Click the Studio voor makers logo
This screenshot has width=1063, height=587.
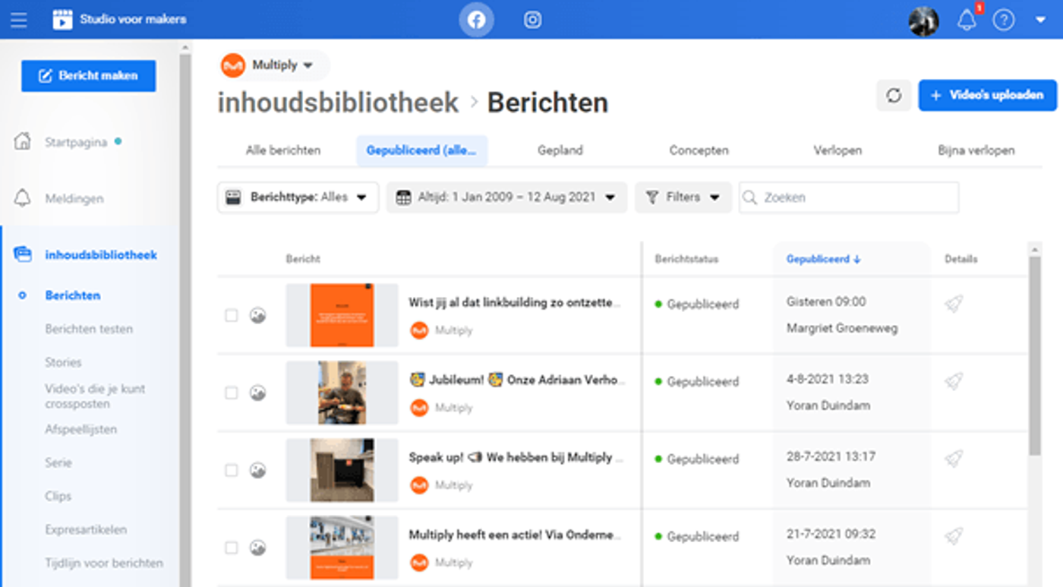tap(62, 20)
